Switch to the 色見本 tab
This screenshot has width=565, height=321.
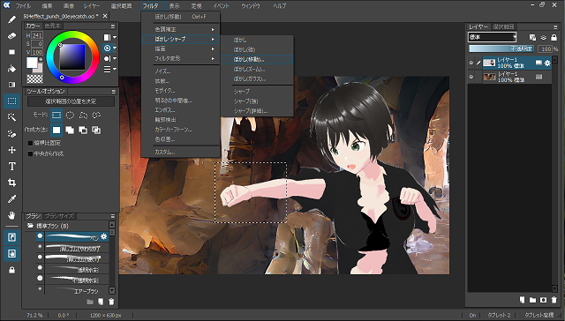(53, 26)
